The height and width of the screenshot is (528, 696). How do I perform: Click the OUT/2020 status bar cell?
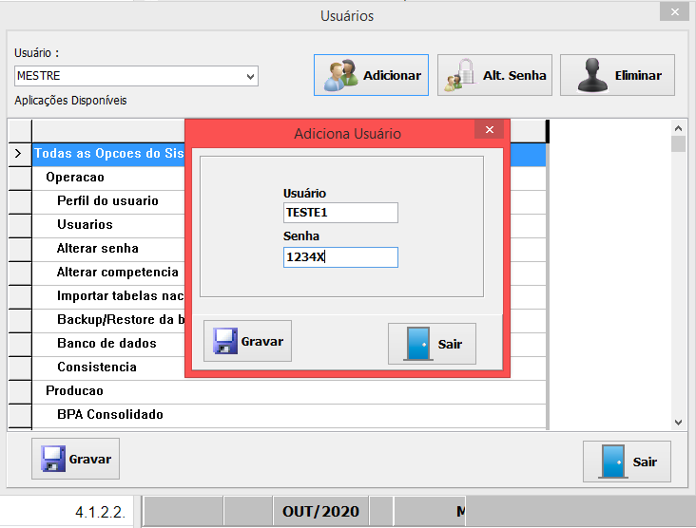320,512
